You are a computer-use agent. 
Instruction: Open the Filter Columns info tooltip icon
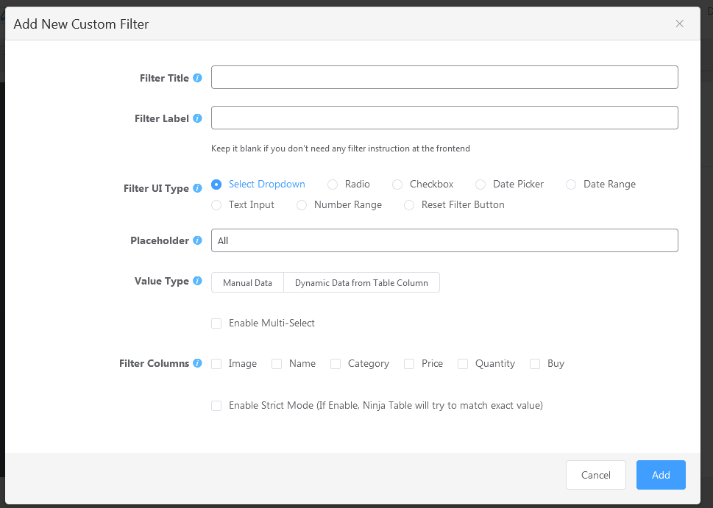(x=197, y=363)
